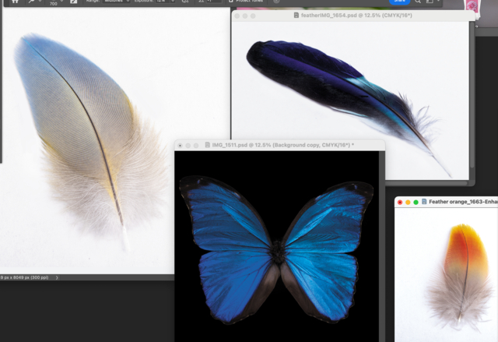The image size is (498, 342).
Task: Click the featherIMG_1654.psd document proxy icon
Action: (x=296, y=16)
